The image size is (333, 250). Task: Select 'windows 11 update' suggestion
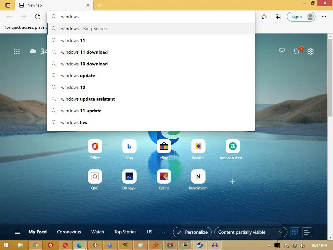point(151,111)
